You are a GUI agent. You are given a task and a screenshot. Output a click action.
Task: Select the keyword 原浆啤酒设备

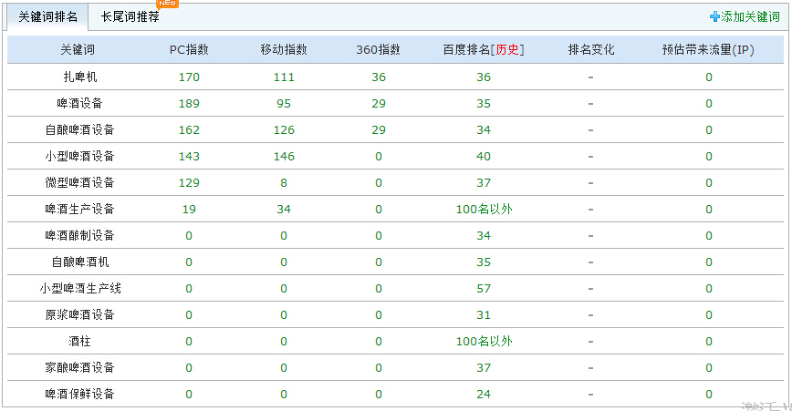[80, 314]
